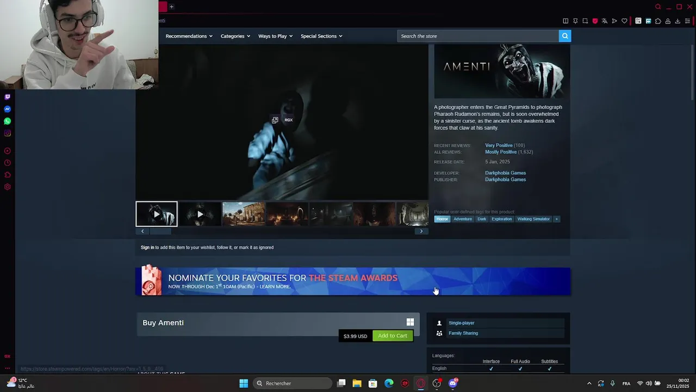
Task: Open the Single-player feature link
Action: coord(461,323)
